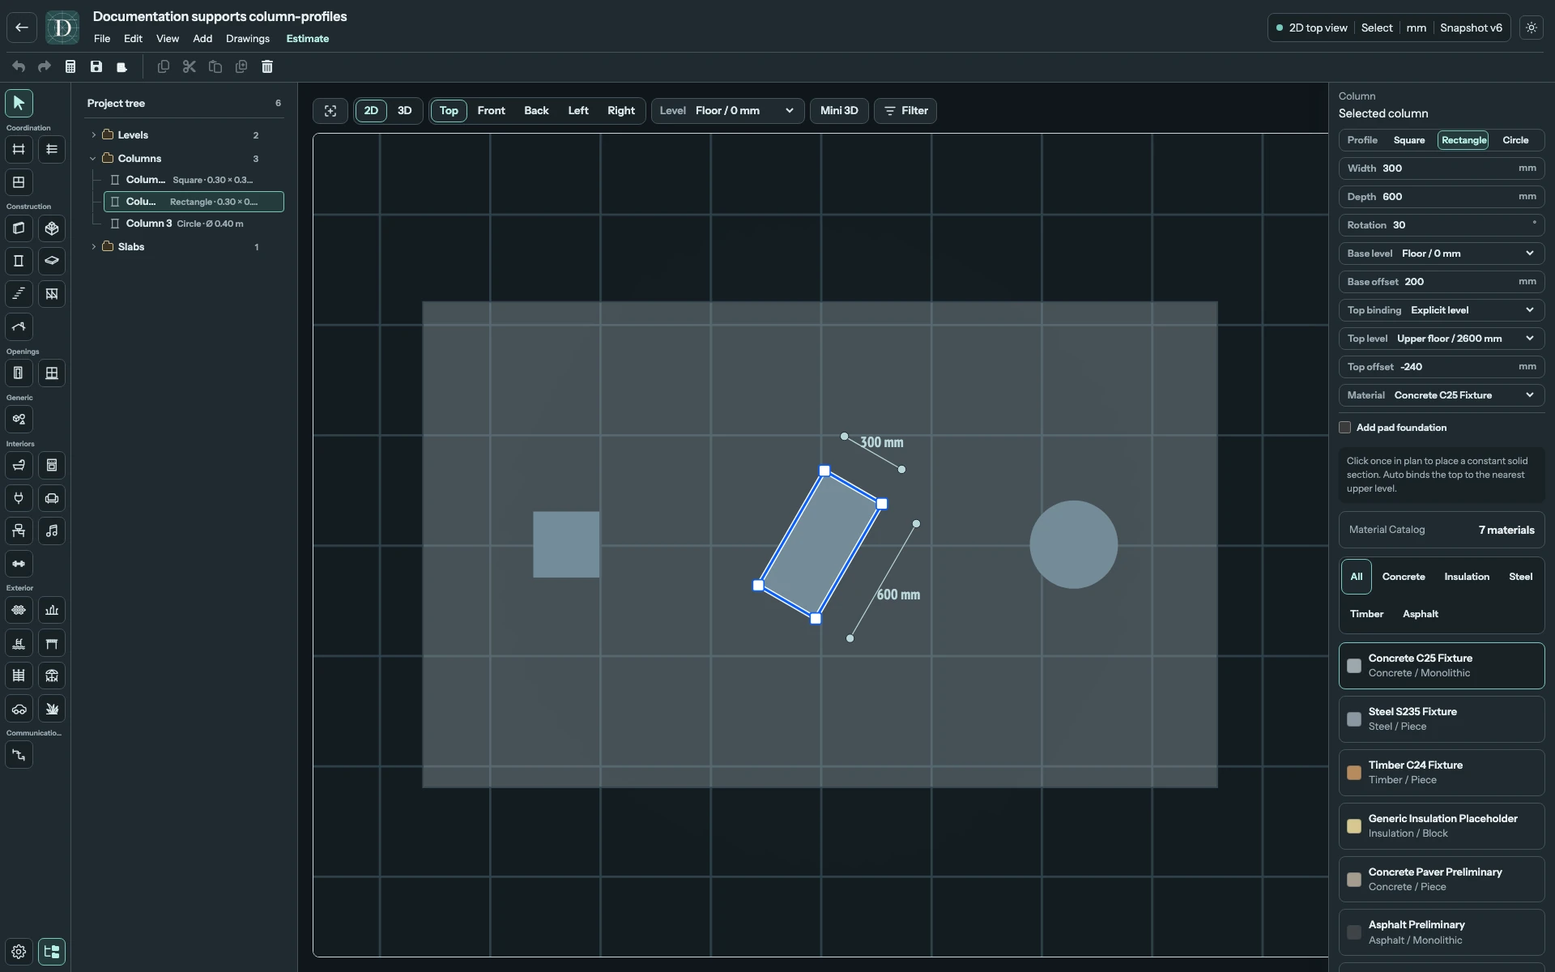Click the Rotation input field
Screen dimensions: 1555x972
tap(1442, 225)
